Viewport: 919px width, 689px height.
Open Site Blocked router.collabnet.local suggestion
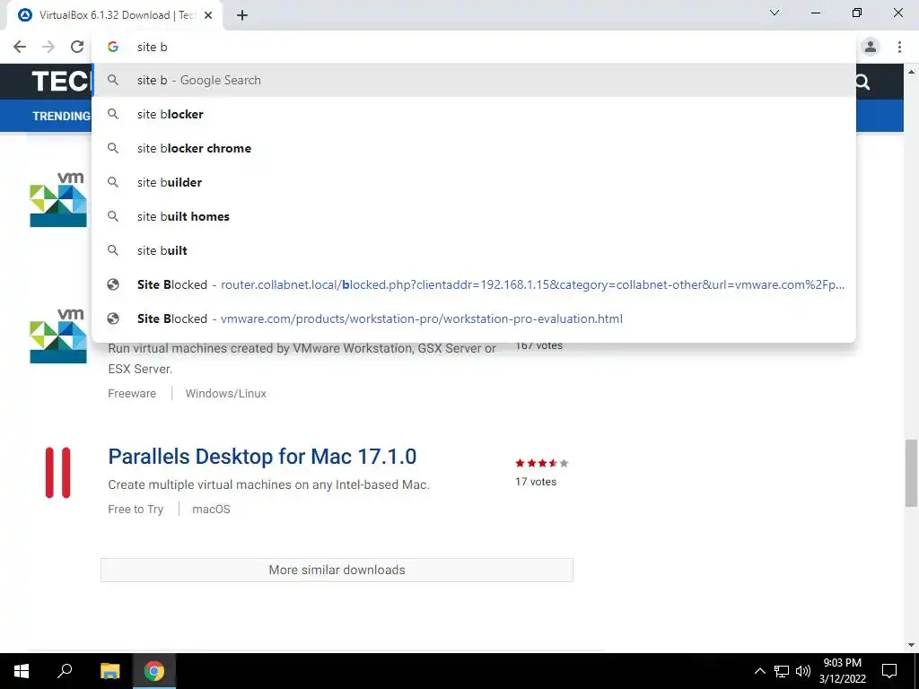474,284
